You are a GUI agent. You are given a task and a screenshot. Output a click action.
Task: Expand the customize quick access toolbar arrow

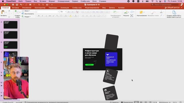pyautogui.click(x=52, y=5)
